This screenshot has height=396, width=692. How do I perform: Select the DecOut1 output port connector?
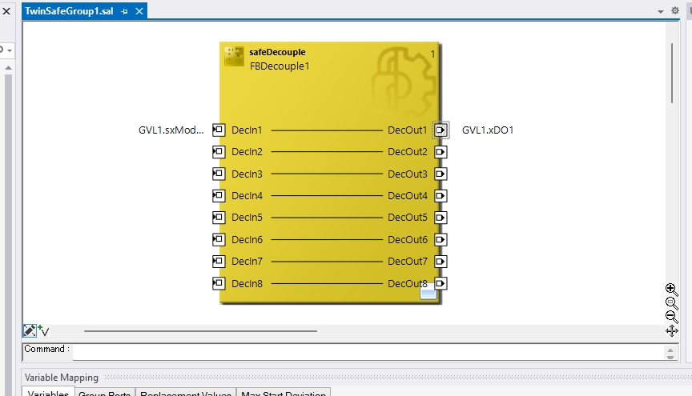point(441,130)
